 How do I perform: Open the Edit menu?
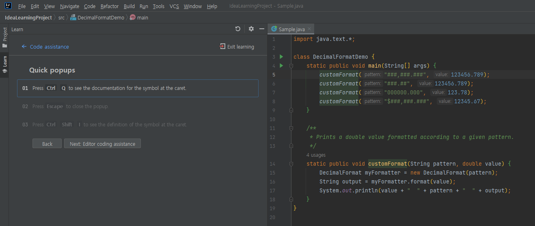tap(35, 6)
